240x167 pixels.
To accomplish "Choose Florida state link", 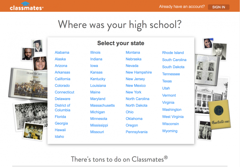I will click(x=61, y=116).
